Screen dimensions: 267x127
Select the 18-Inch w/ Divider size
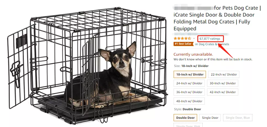[190, 74]
